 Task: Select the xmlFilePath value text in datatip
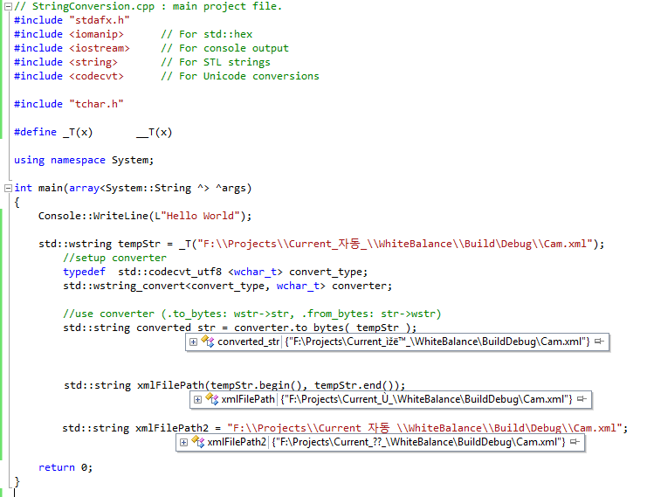pos(426,399)
